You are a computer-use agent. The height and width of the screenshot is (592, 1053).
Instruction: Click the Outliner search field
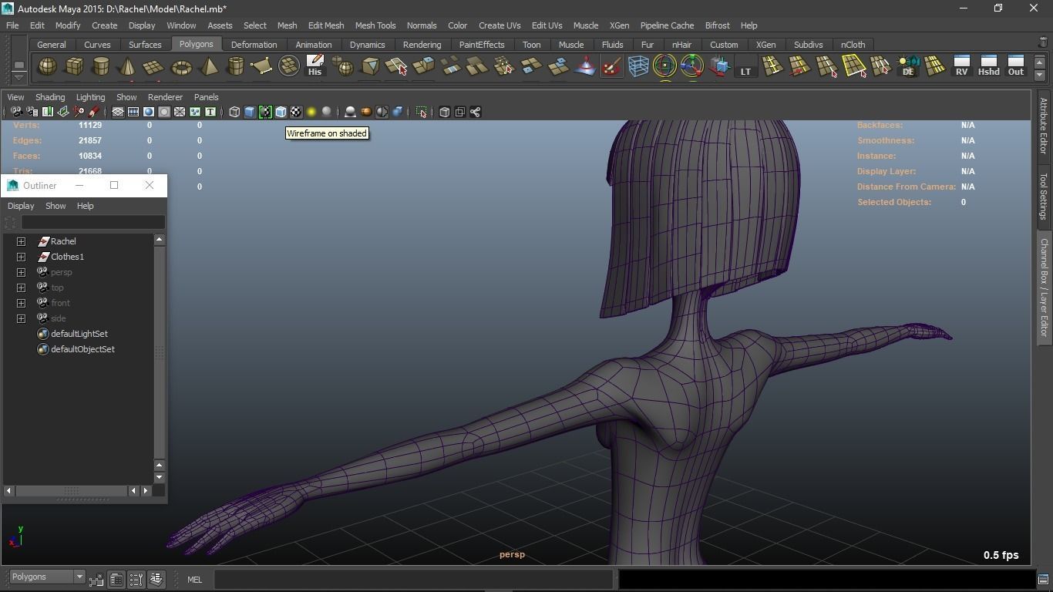pos(93,223)
